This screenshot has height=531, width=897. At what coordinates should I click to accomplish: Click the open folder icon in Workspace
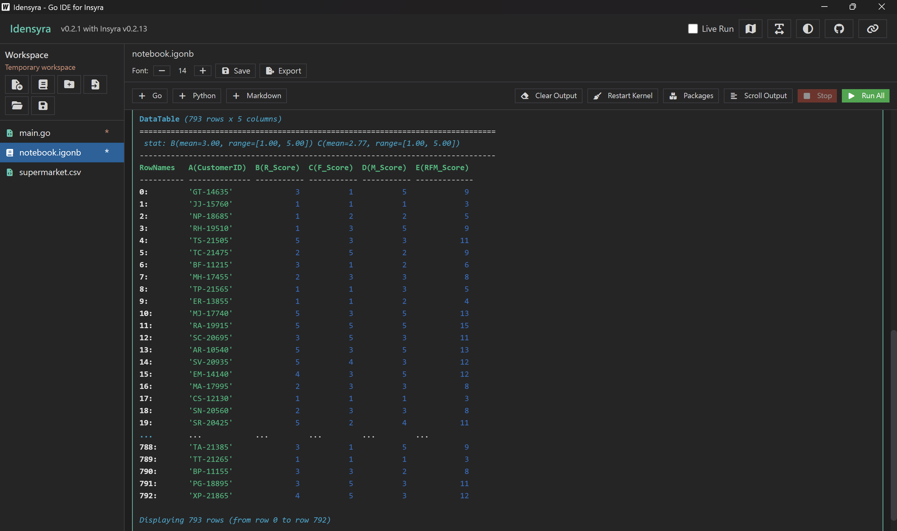[17, 106]
